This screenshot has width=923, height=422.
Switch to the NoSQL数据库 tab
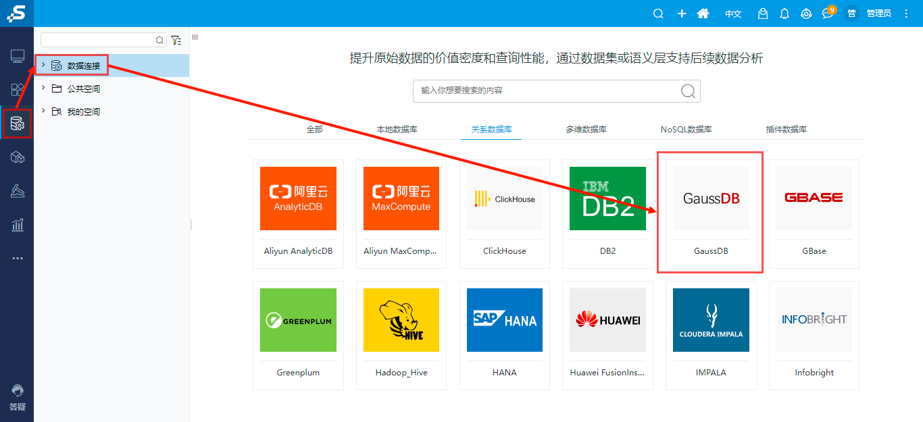(687, 129)
